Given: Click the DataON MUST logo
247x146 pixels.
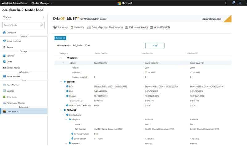Looking at the screenshot, I should point(66,18).
